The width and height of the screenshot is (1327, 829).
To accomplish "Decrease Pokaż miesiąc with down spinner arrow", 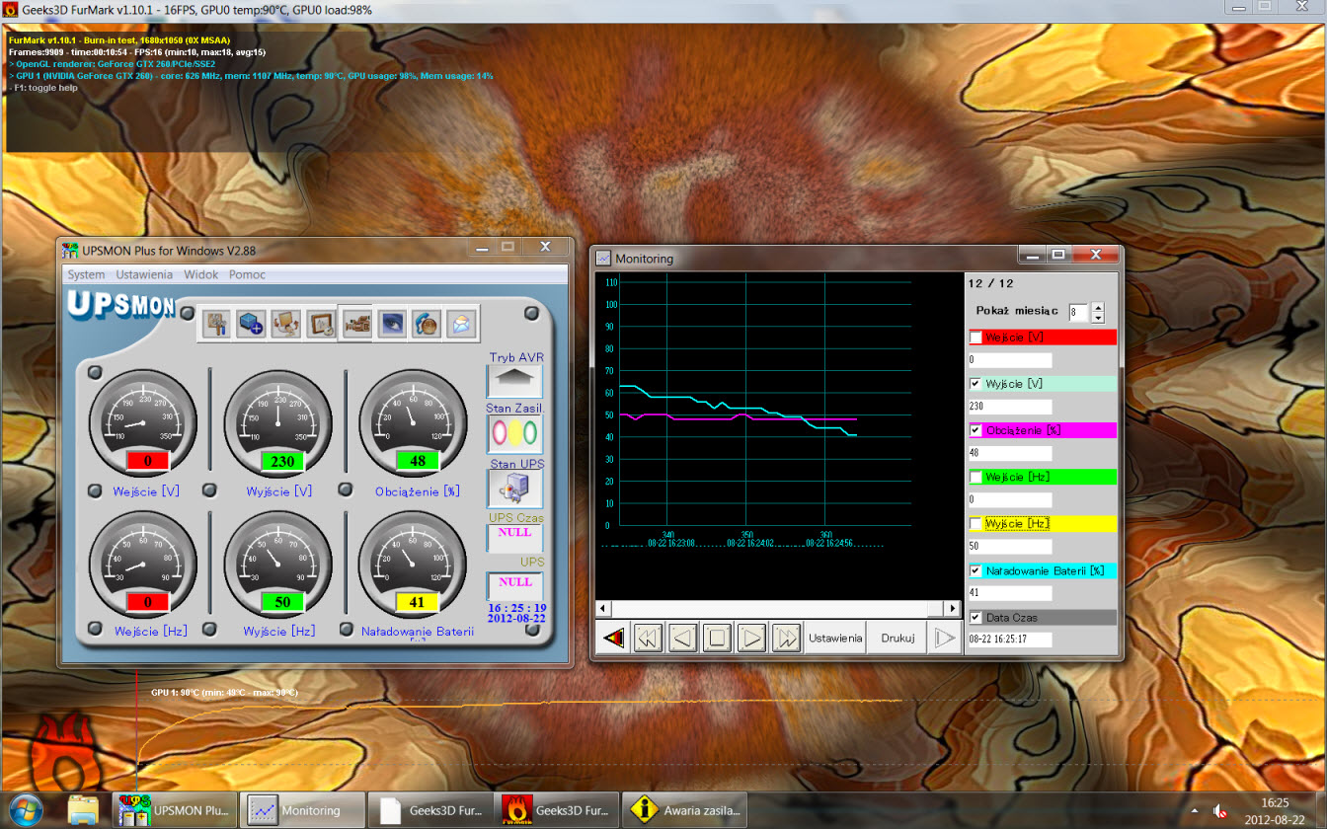I will coord(1097,318).
